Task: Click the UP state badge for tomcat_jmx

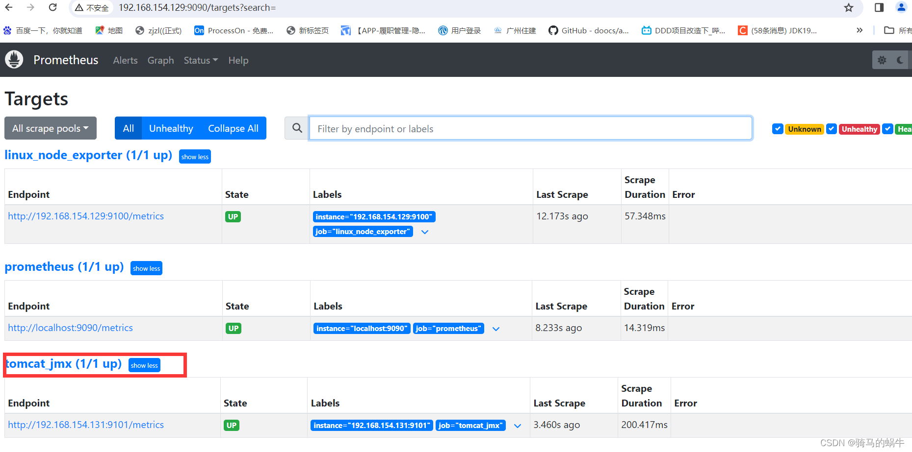Action: (x=232, y=426)
